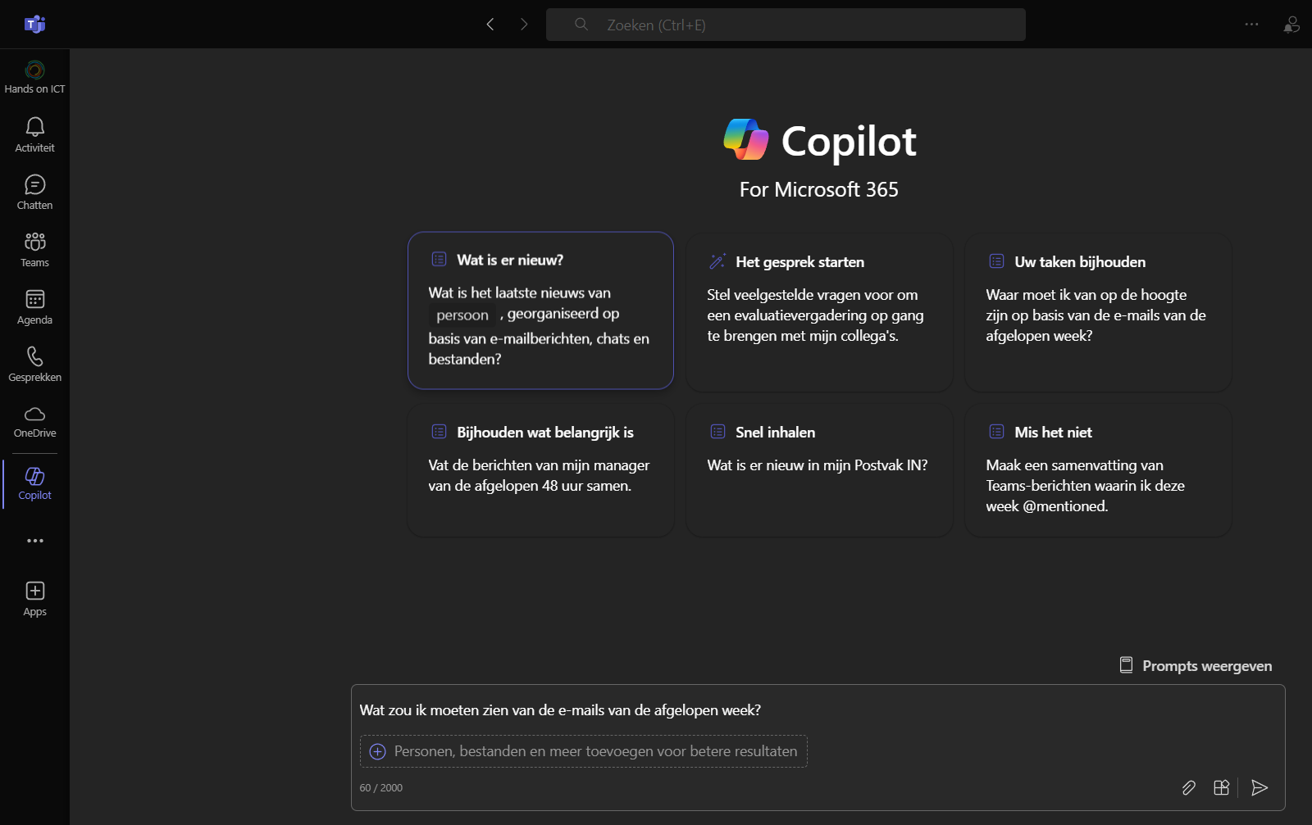Choose the Uw taken bijhouden prompt card
This screenshot has height=825, width=1312.
click(x=1098, y=312)
